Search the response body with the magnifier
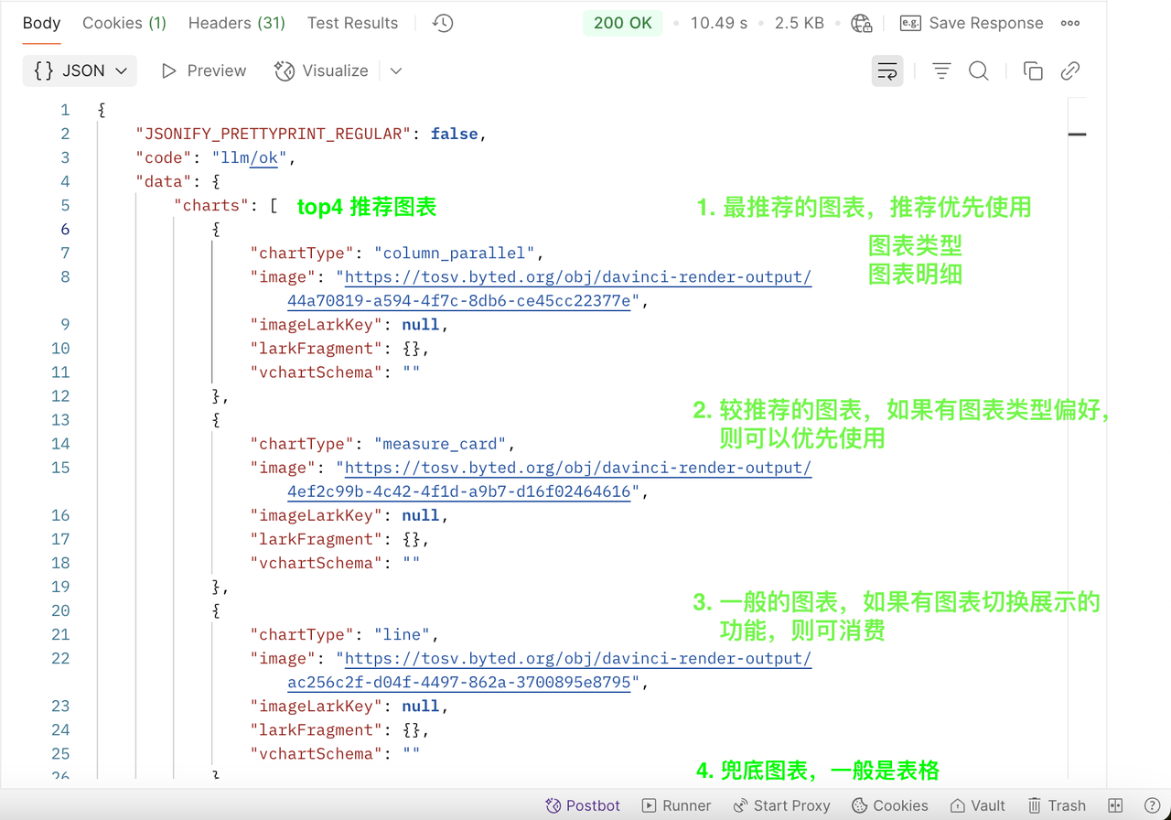This screenshot has width=1171, height=820. [979, 70]
